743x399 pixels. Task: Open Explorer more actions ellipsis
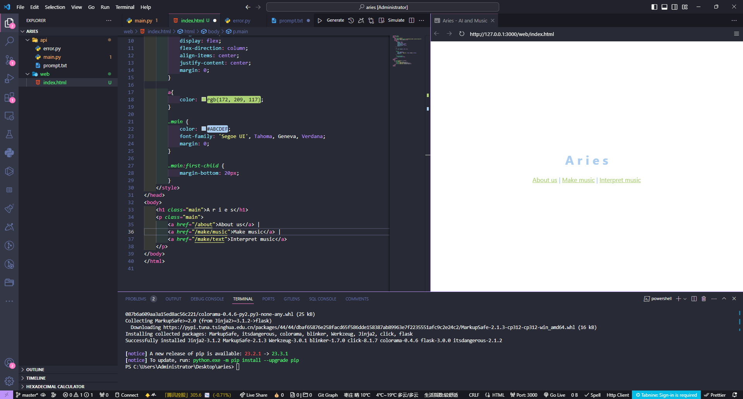(x=109, y=20)
